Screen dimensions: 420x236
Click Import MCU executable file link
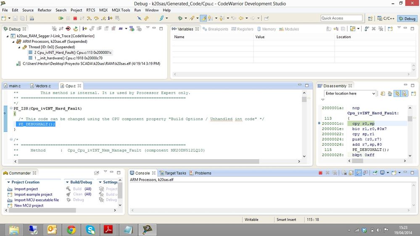click(37, 200)
